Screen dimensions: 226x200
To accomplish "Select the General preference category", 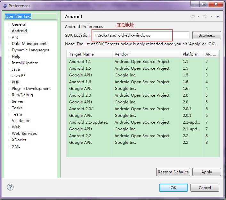I will pos(19,24).
